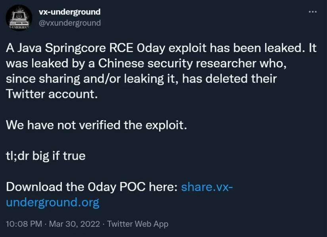Click the word 'deleted' in the tweet
Viewport: 327px width, 237px height.
226,79
